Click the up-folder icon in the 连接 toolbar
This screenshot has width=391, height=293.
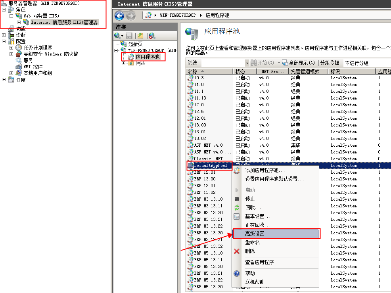pyautogui.click(x=140, y=36)
